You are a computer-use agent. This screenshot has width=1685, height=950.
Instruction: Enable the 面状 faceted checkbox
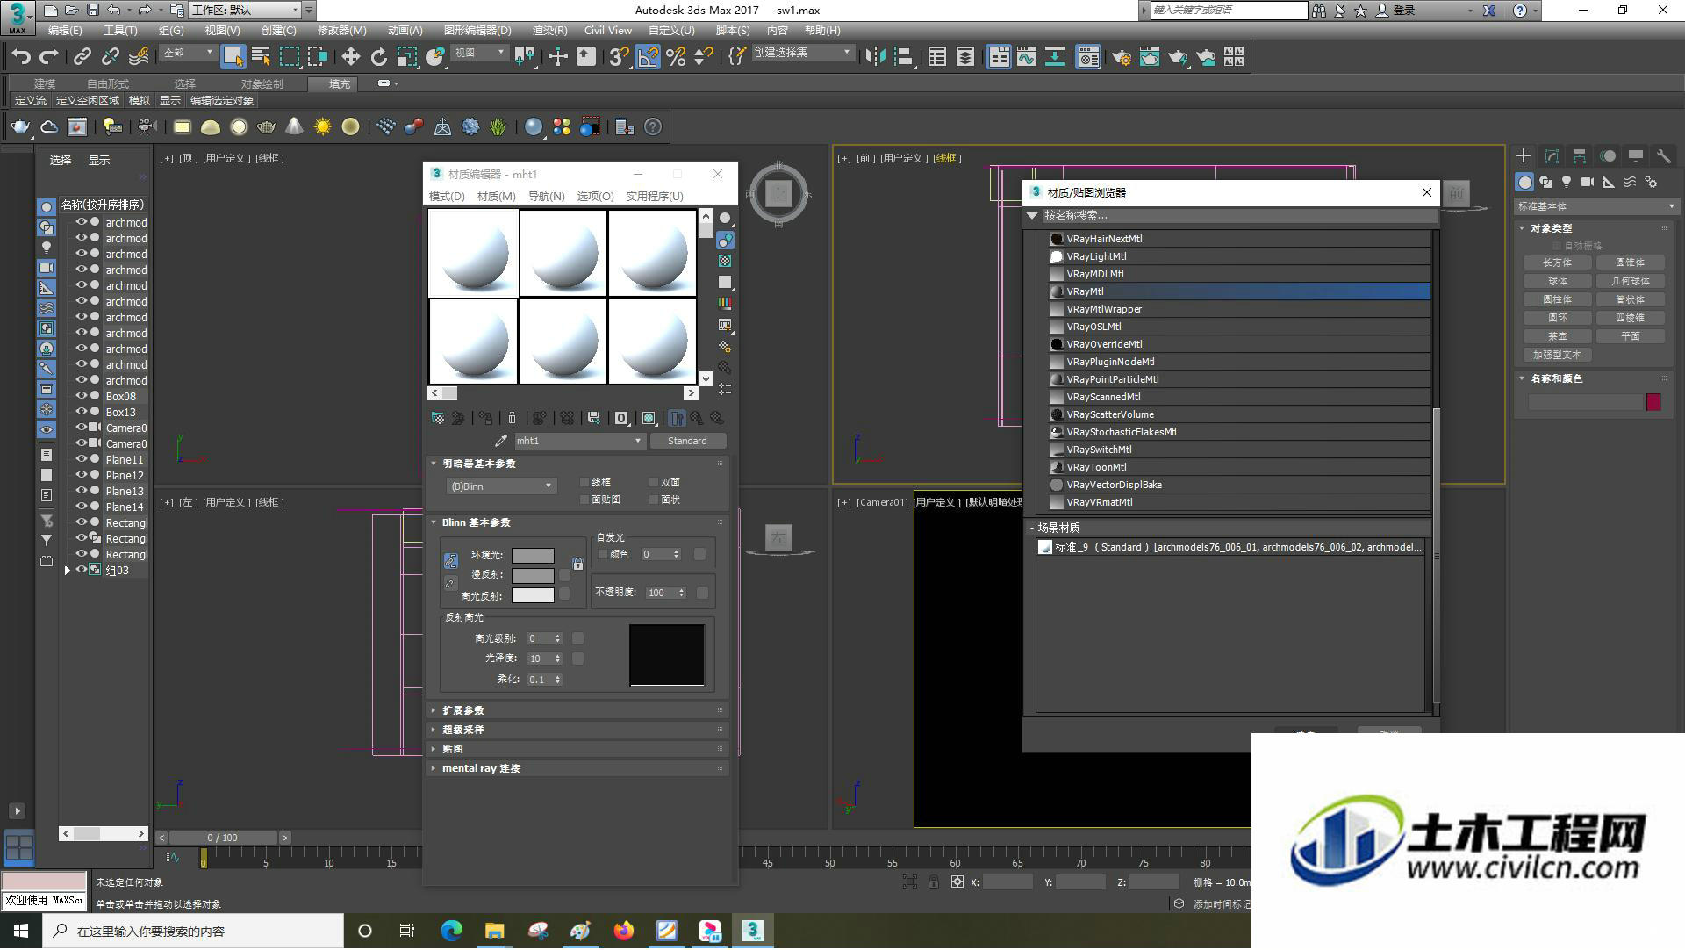pyautogui.click(x=654, y=500)
